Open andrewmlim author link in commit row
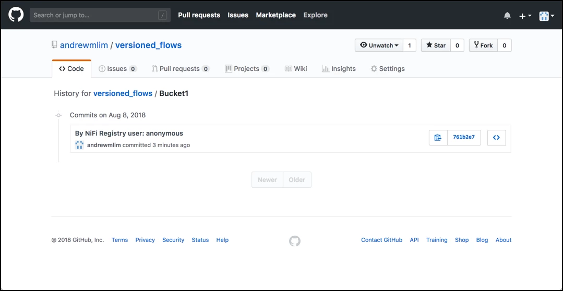Image resolution: width=563 pixels, height=291 pixels. pos(104,145)
